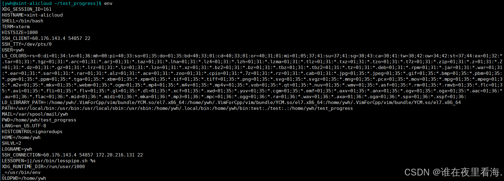Click the LD_LIBRARY_PATH variable line
Viewport: 504px width, 181px height.
231,102
